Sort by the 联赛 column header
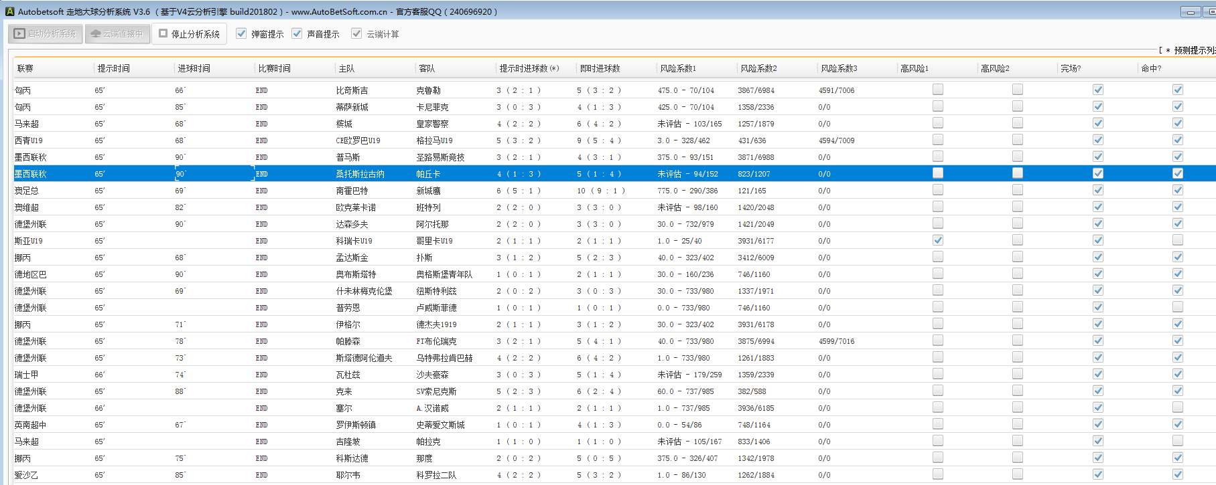The image size is (1216, 485). click(25, 68)
